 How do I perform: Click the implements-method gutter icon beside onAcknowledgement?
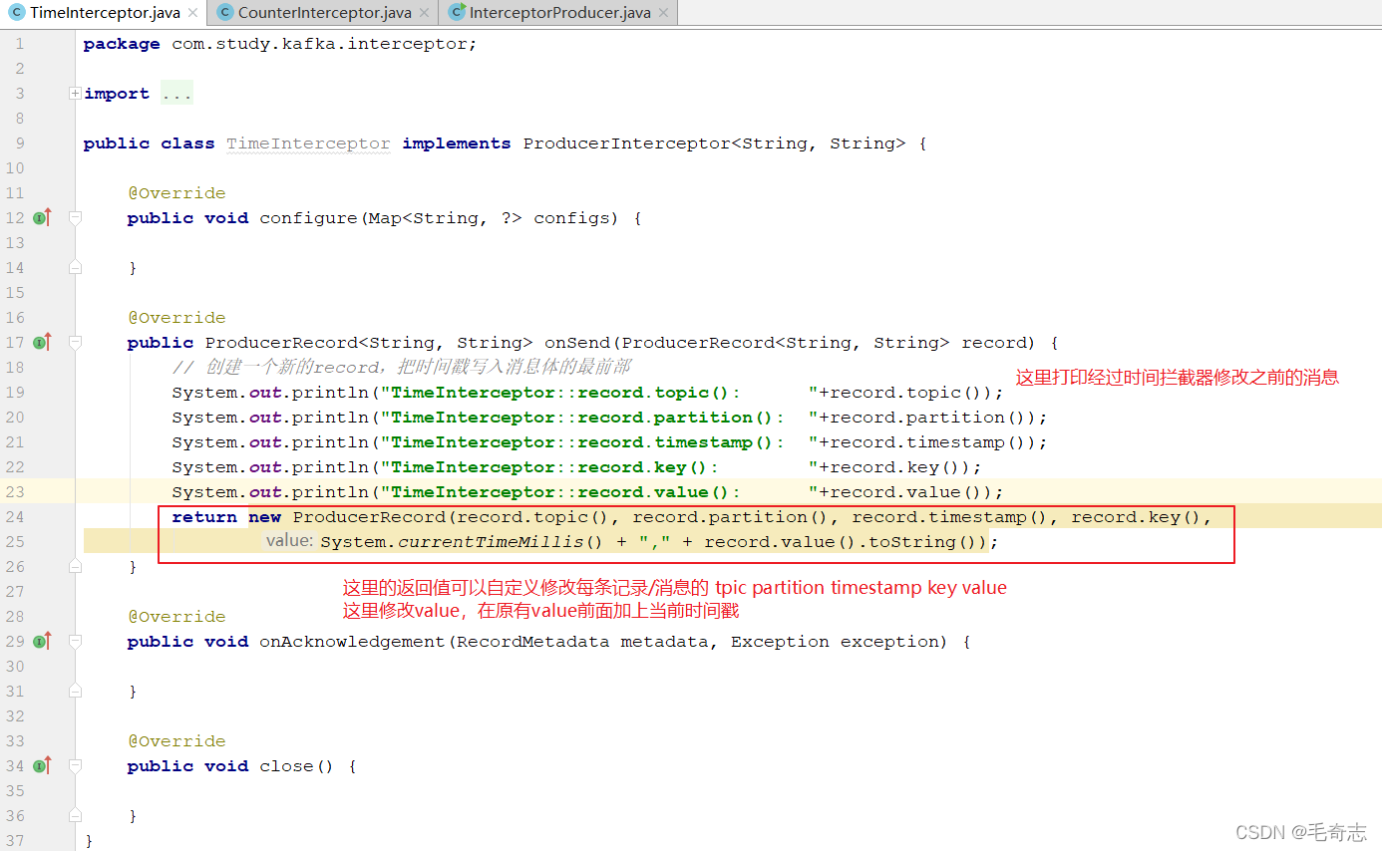[41, 641]
